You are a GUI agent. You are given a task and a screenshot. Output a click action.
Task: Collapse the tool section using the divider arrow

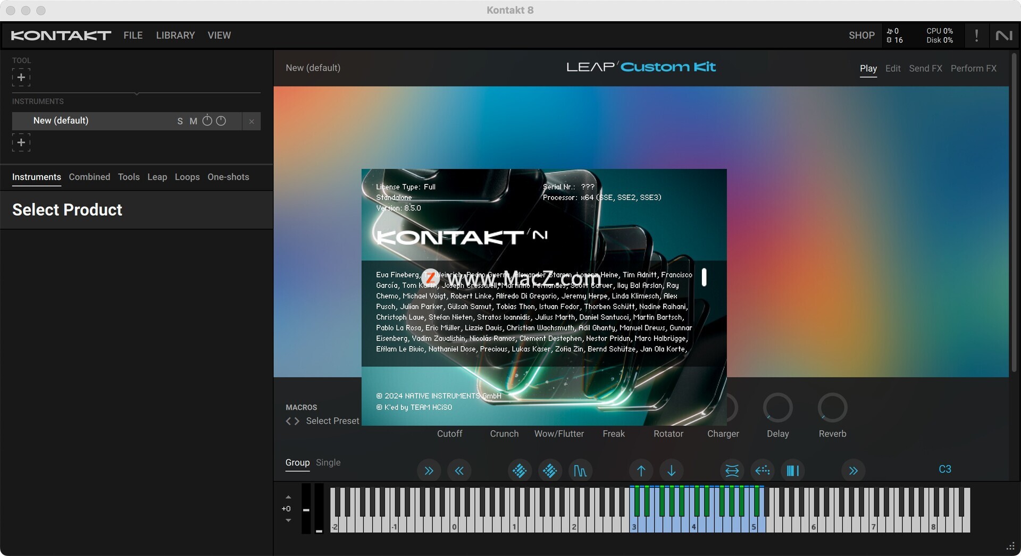pos(137,94)
